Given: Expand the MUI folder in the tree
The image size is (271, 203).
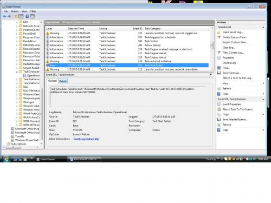Looking at the screenshot, I should (x=17, y=22).
